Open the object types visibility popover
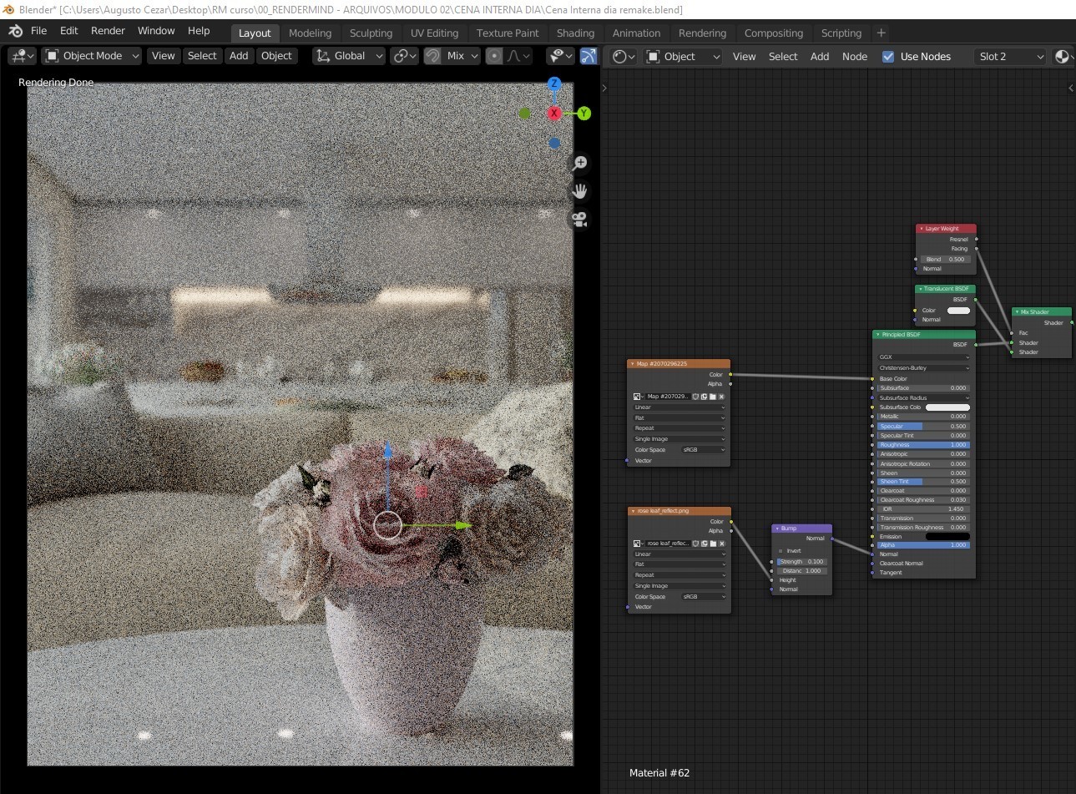Screen dimensions: 1076x794 [561, 56]
